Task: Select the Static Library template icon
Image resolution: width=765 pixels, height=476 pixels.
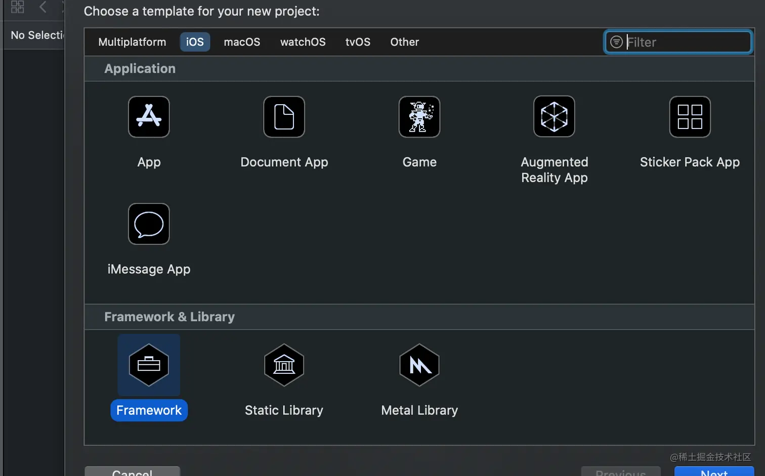Action: click(x=284, y=365)
